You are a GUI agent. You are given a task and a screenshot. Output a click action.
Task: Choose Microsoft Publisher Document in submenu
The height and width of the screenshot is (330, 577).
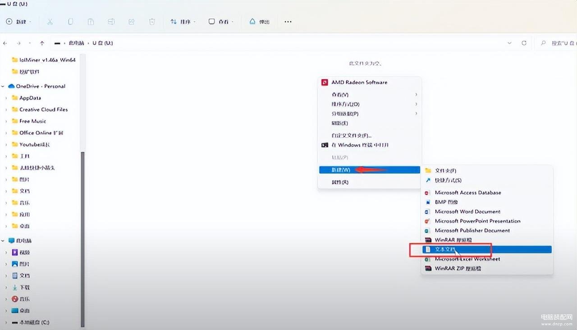(x=487, y=230)
